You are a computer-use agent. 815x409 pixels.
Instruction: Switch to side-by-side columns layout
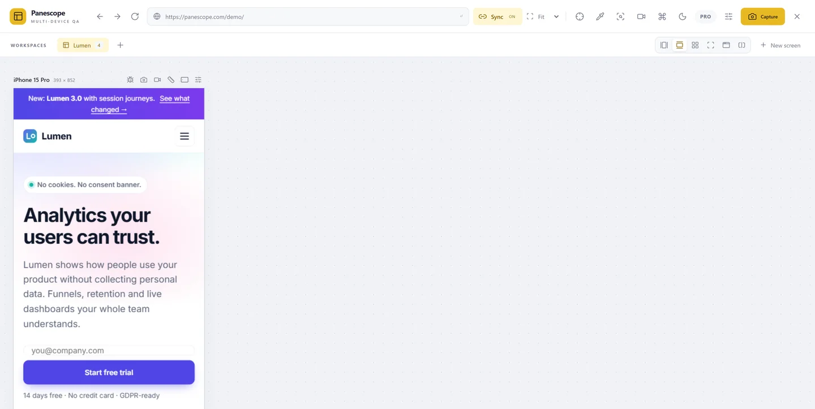click(664, 45)
